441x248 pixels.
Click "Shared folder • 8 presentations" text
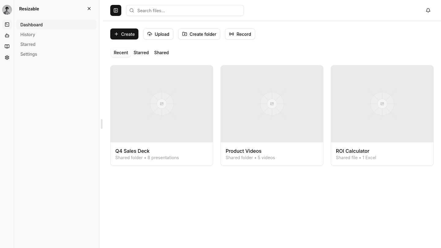pos(147,158)
